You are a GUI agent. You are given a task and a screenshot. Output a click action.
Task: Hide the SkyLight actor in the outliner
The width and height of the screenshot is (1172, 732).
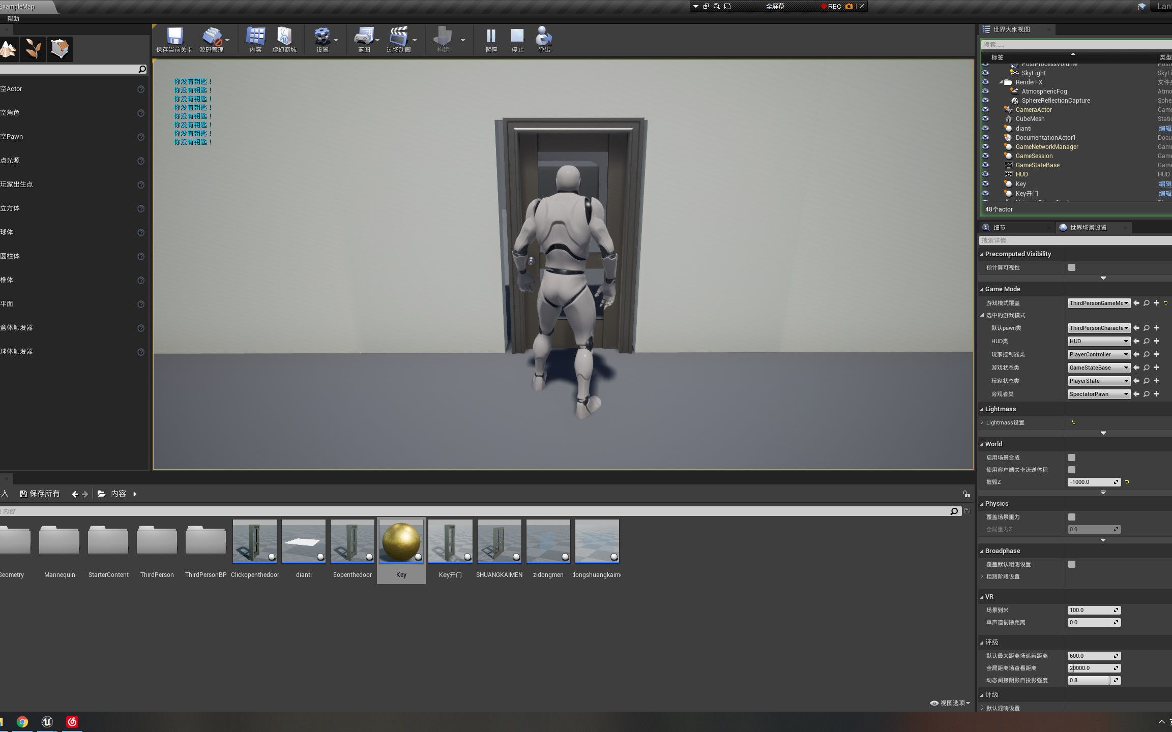click(x=986, y=73)
